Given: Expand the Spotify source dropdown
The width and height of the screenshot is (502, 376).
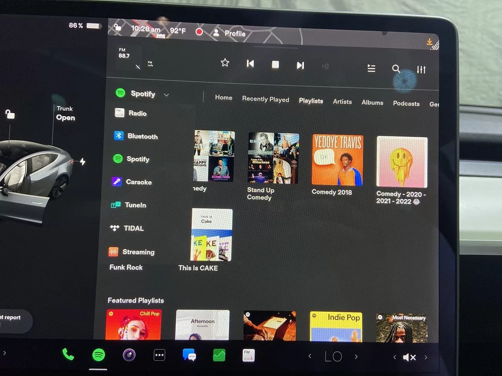Looking at the screenshot, I should (x=166, y=95).
